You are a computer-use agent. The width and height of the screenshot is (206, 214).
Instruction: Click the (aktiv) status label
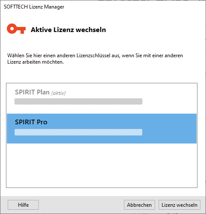point(59,93)
